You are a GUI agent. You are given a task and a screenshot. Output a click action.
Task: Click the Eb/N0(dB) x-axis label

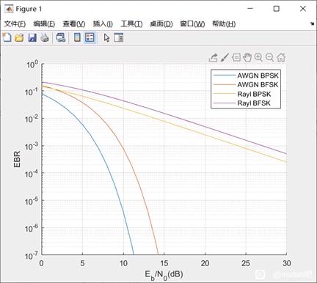click(x=164, y=275)
